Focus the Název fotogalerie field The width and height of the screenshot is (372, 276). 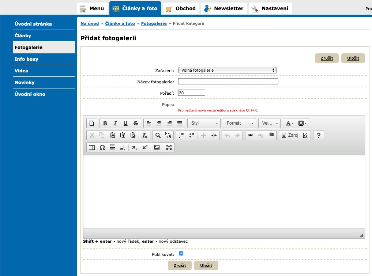[228, 82]
